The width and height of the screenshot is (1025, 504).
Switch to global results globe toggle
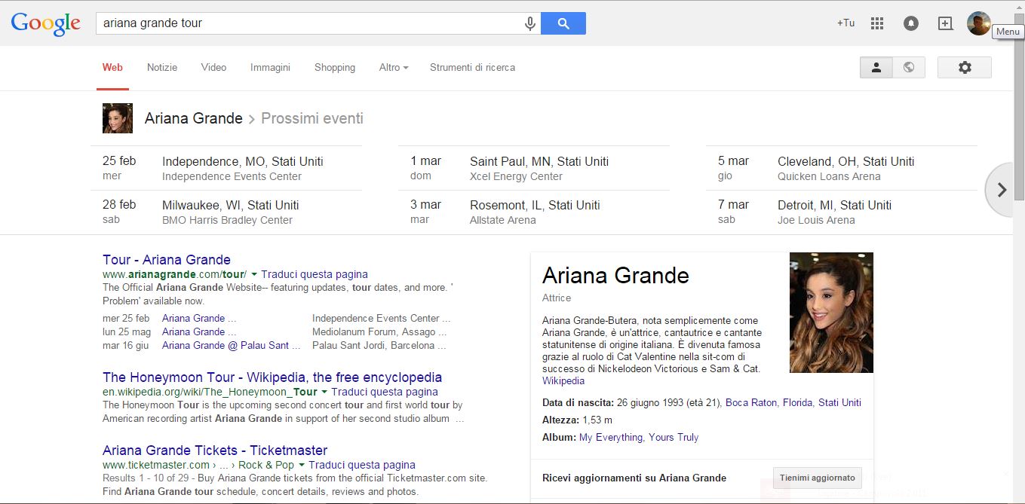coord(909,67)
